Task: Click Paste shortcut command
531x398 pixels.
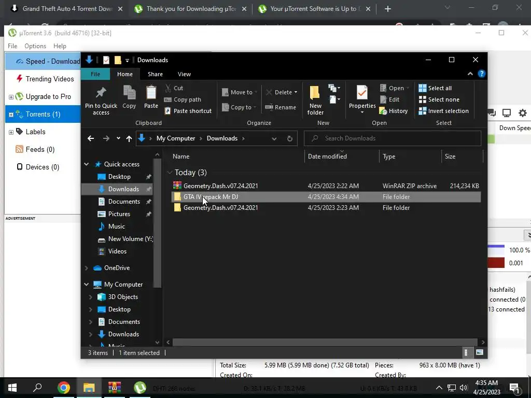Action: tap(188, 111)
